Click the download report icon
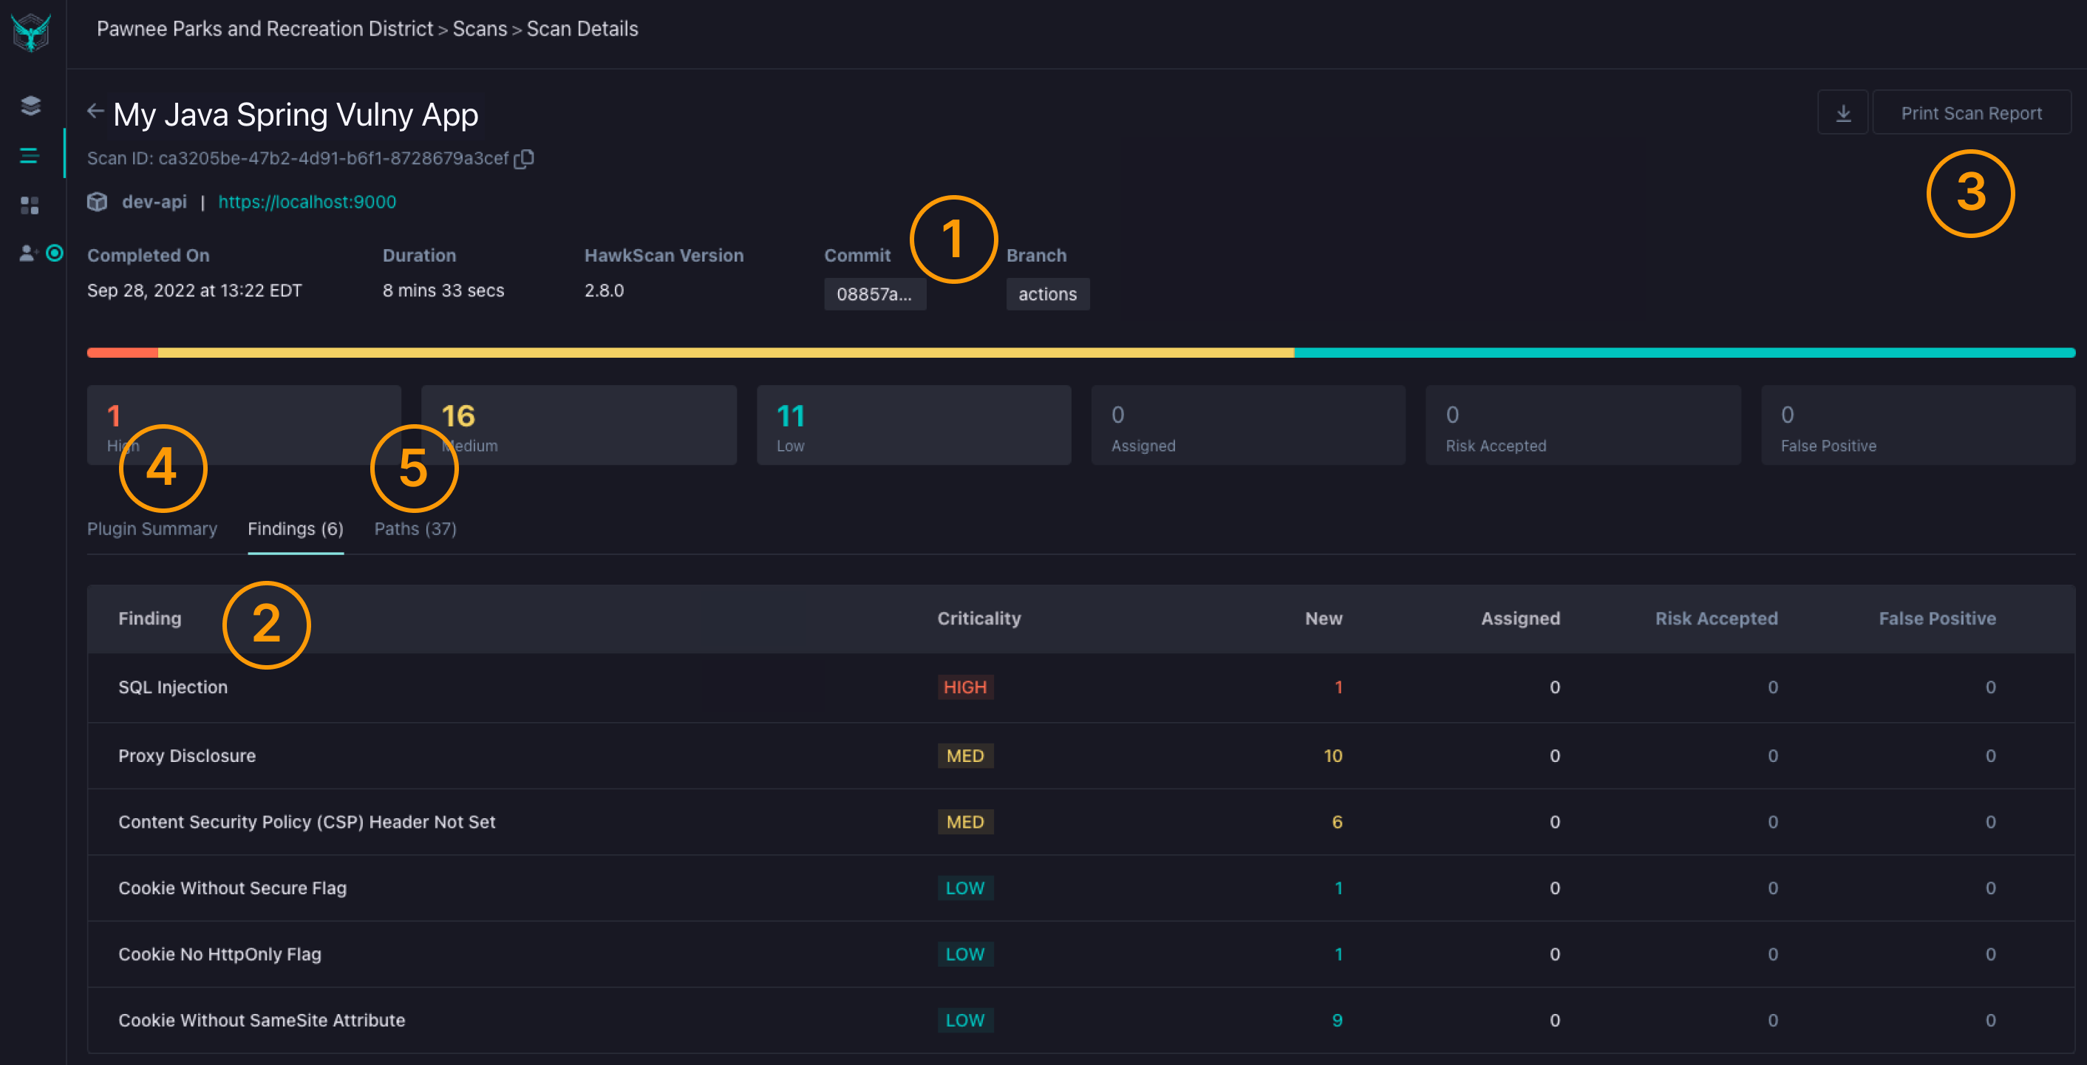Viewport: 2087px width, 1065px height. pyautogui.click(x=1842, y=112)
